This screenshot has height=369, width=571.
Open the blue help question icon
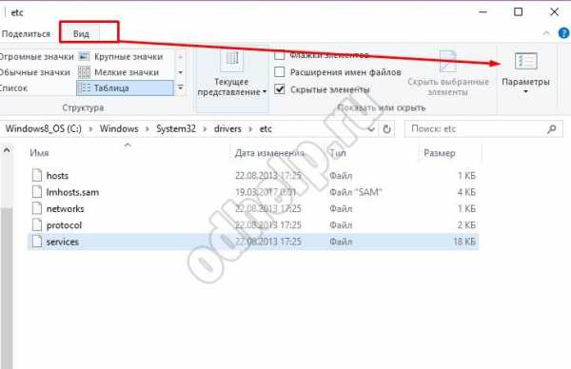(563, 33)
